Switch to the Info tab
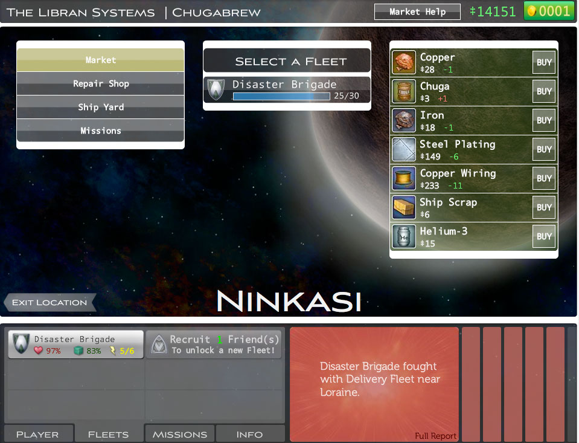 coord(249,434)
